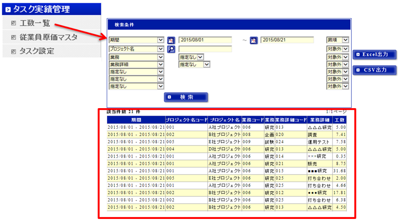
Task: Click the 業務詳細 column header
Action: point(320,120)
